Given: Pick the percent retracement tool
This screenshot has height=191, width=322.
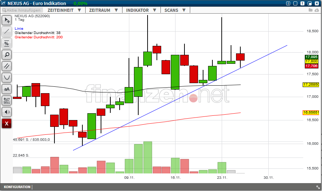Looking at the screenshot, I should 7,44.
